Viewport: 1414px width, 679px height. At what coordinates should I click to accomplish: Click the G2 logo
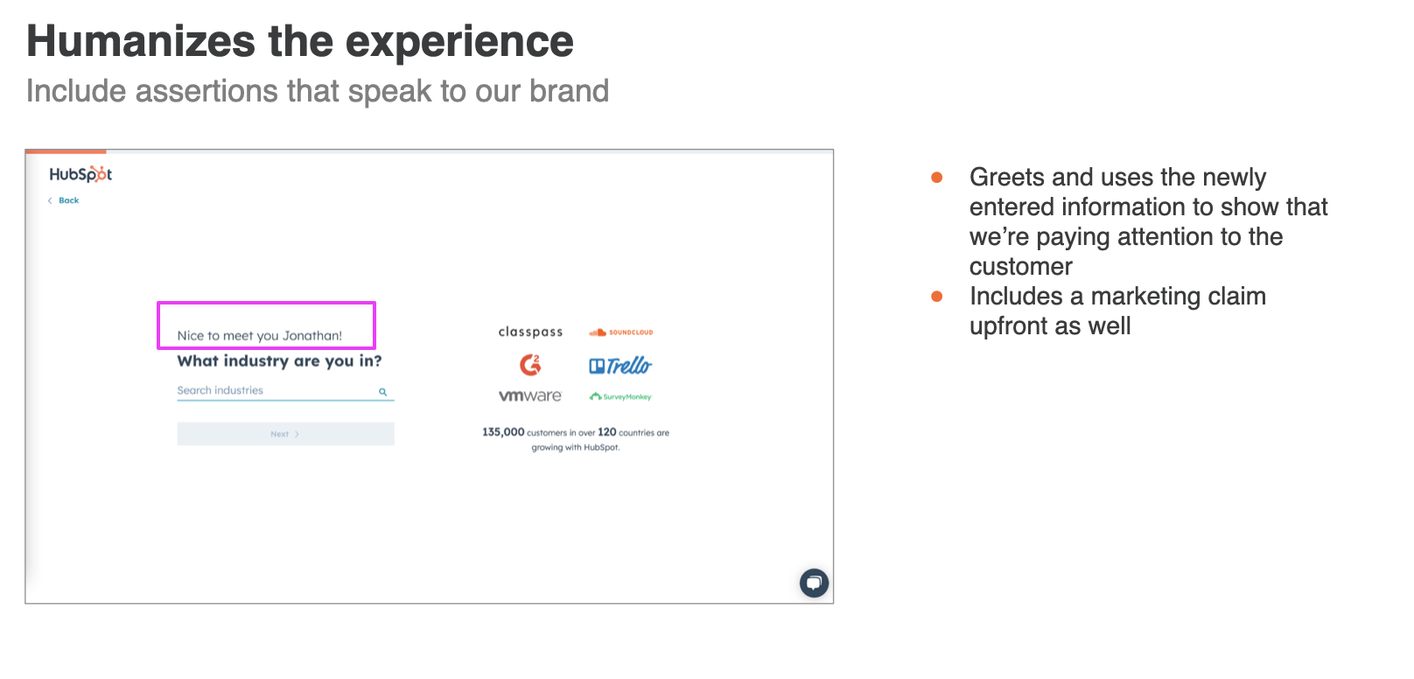click(530, 364)
